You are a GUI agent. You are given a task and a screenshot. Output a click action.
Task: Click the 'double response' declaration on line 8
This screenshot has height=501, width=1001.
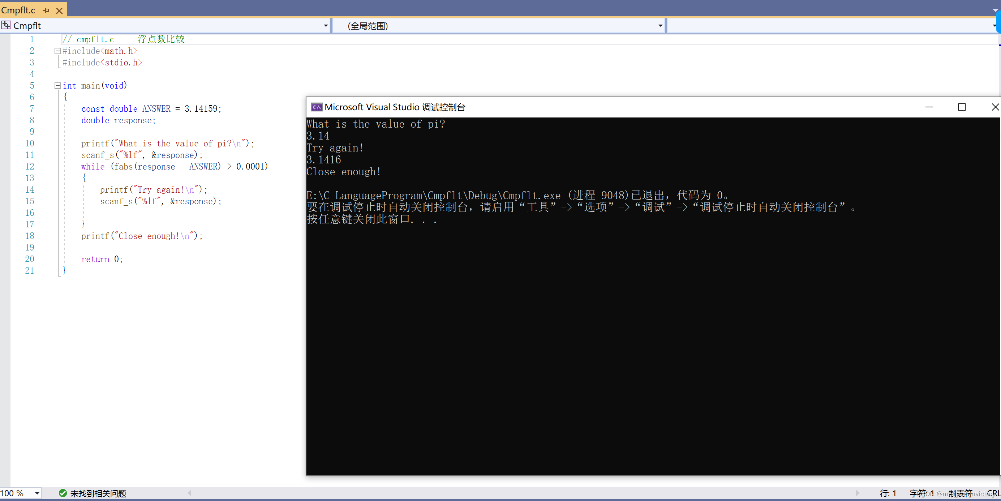coord(119,120)
